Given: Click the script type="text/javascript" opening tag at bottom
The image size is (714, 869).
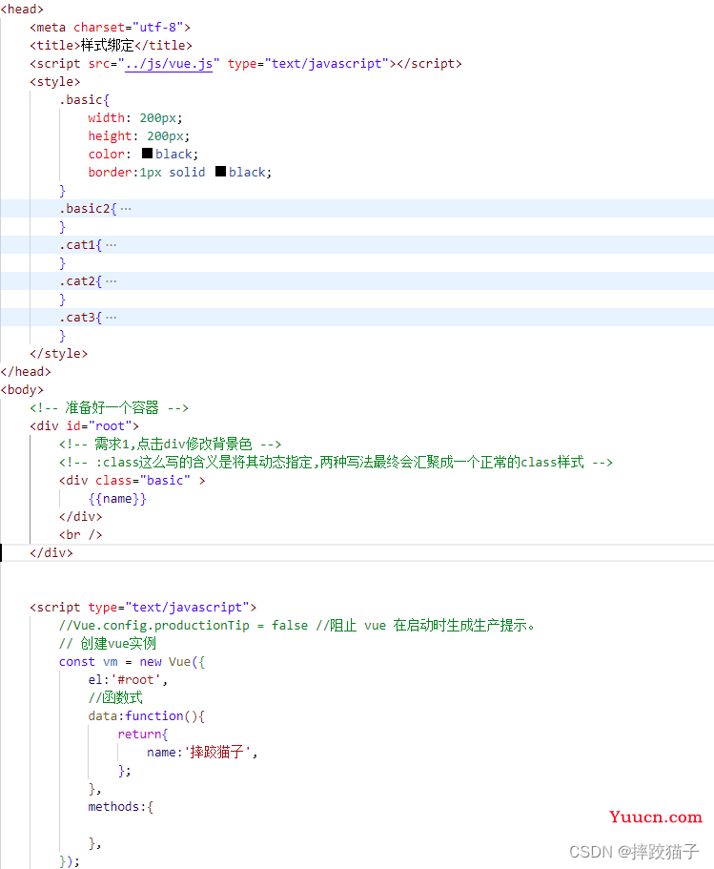Looking at the screenshot, I should point(143,608).
